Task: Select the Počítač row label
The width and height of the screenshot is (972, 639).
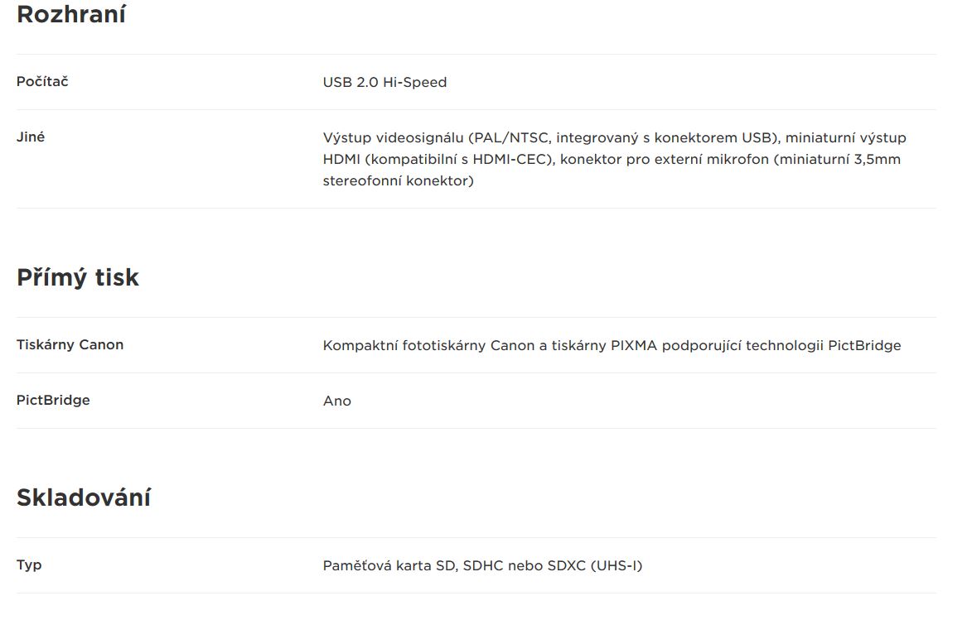Action: point(42,81)
